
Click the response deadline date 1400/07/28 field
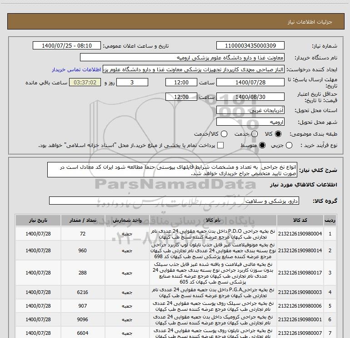click(x=250, y=83)
